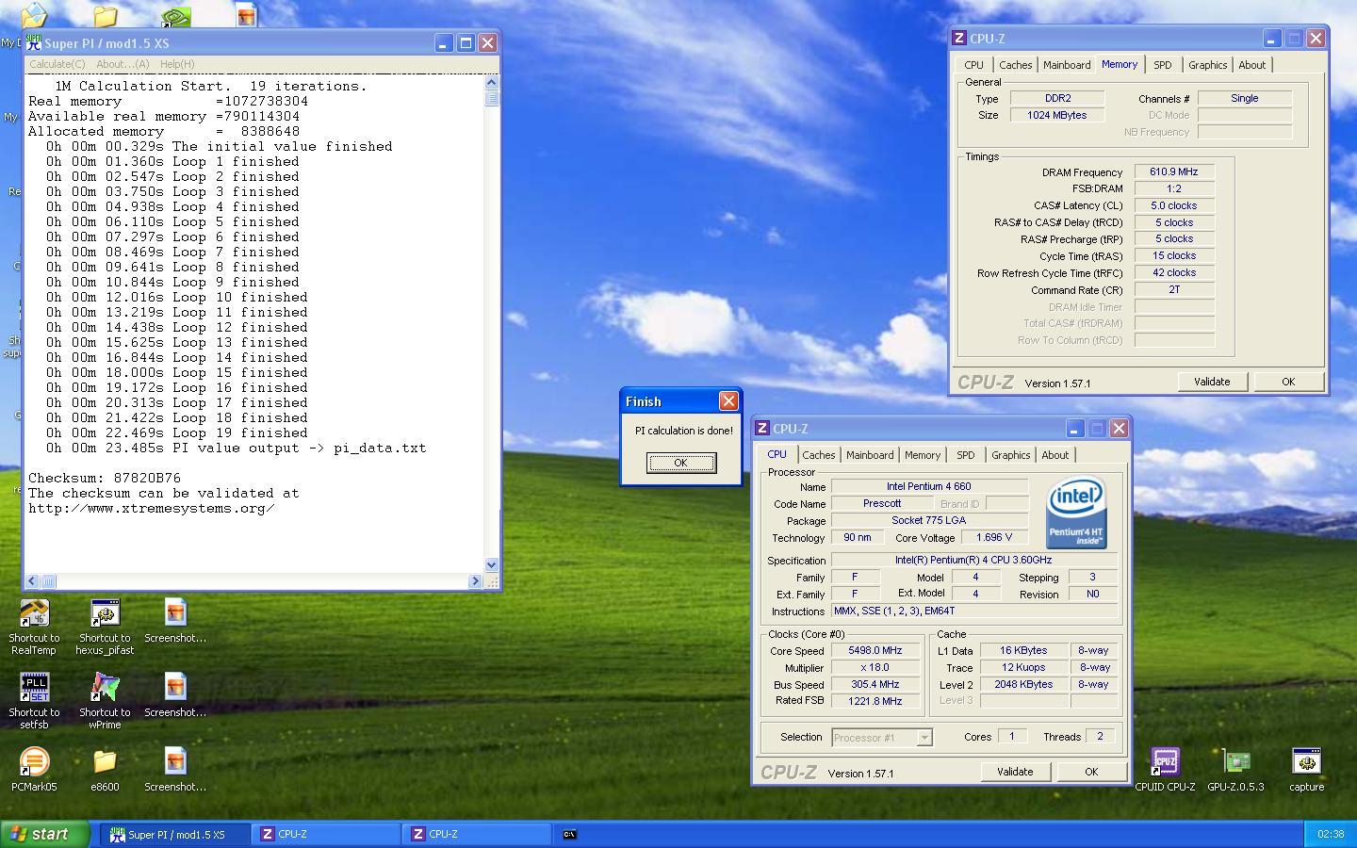Click the Z icon in lower CPU-Z title bar
The height and width of the screenshot is (848, 1357).
(x=762, y=429)
